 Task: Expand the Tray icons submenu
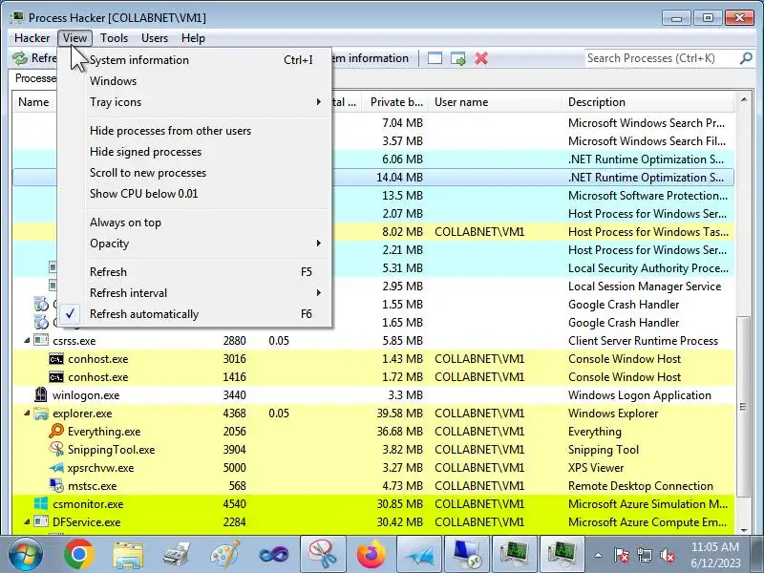(195, 102)
